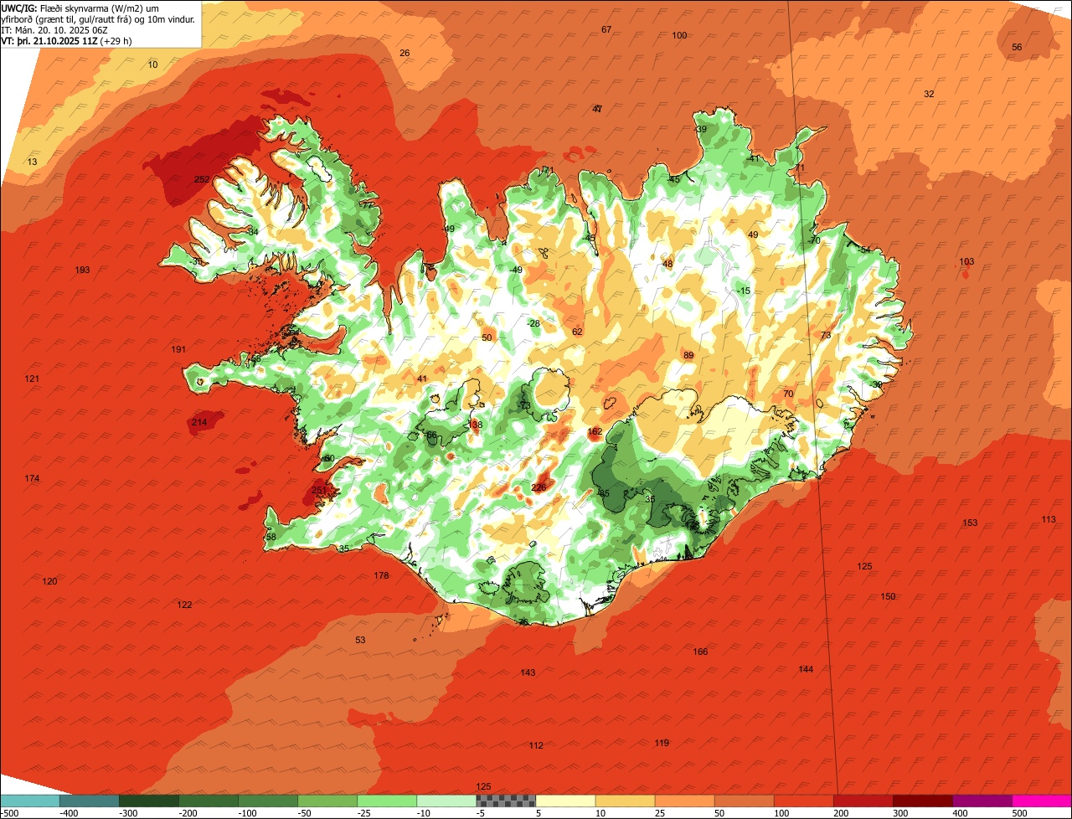The image size is (1072, 819).
Task: Click the flux value 119 on the map
Action: pyautogui.click(x=662, y=743)
